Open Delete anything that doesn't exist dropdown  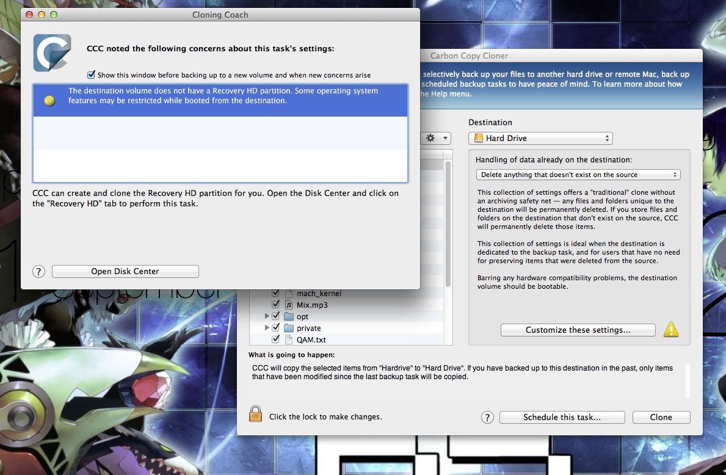[x=578, y=175]
